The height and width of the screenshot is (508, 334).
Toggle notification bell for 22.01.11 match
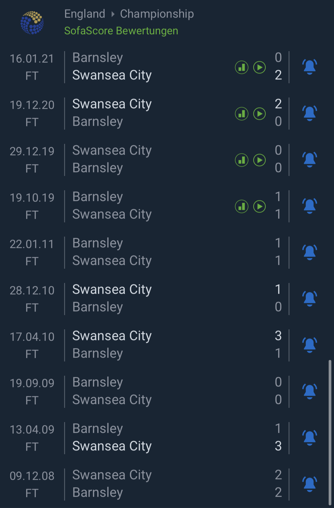click(x=310, y=252)
